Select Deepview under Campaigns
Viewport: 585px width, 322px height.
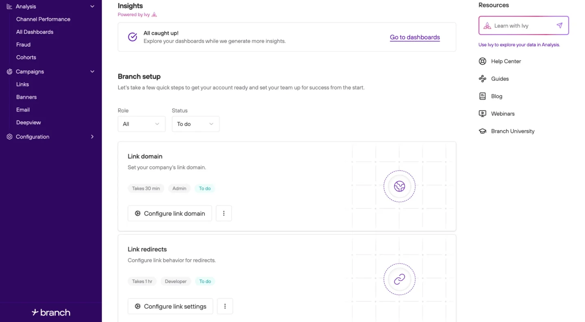(x=28, y=122)
